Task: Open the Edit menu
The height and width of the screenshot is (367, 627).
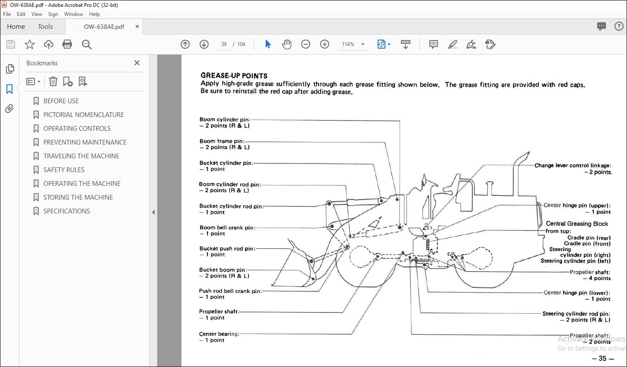Action: (x=21, y=14)
